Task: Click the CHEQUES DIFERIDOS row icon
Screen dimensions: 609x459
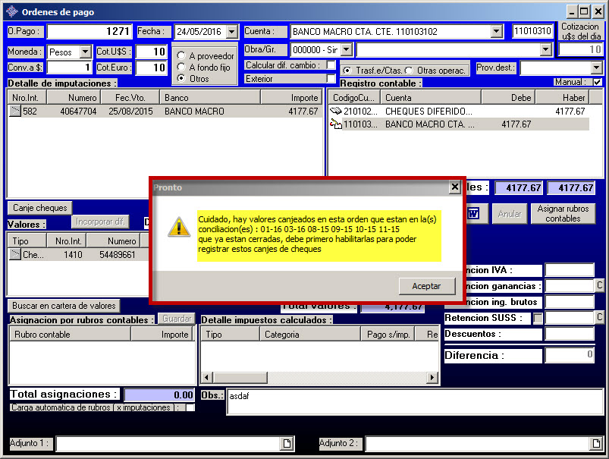Action: [x=337, y=111]
